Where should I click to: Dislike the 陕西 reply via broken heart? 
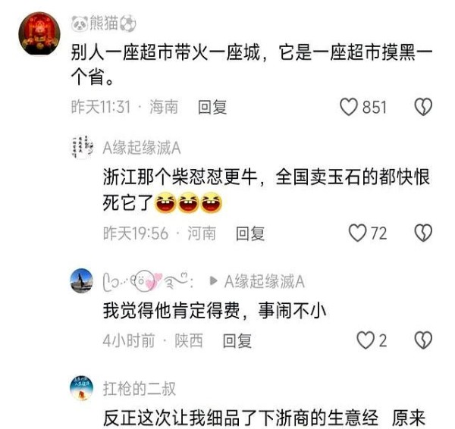[x=423, y=340]
